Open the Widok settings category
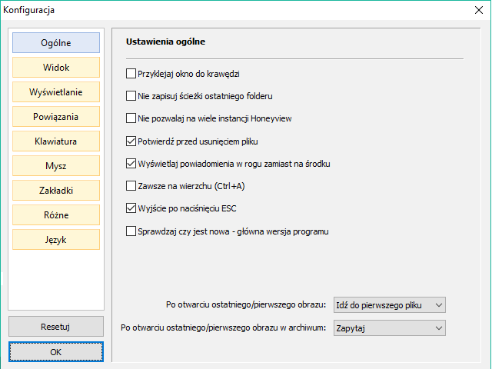This screenshot has height=369, width=492. point(56,67)
